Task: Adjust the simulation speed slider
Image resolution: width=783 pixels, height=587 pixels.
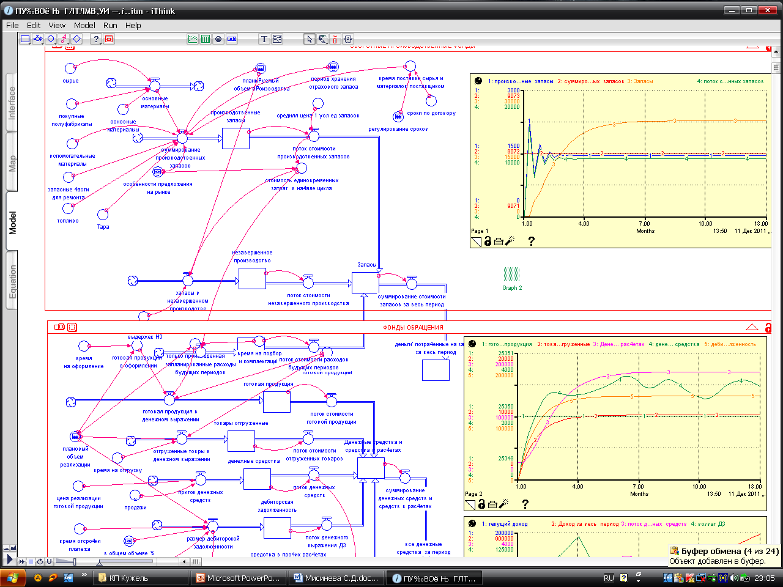Action: (66, 561)
